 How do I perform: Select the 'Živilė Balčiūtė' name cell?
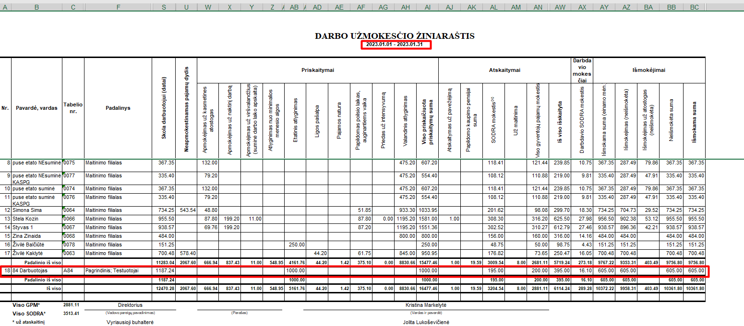[x=36, y=244]
